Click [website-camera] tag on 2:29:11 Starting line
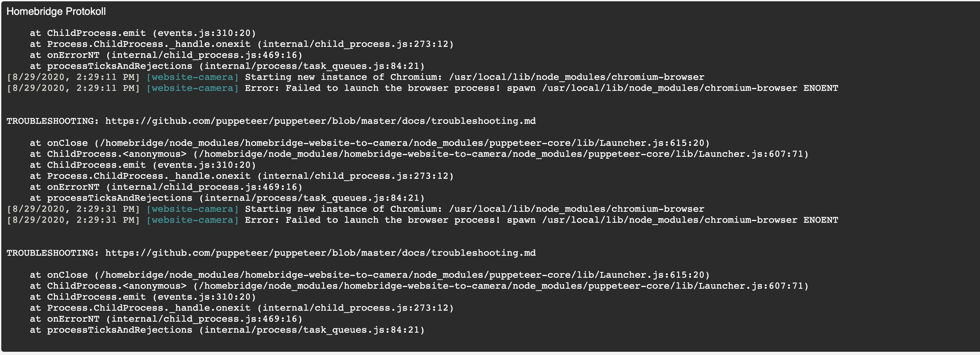This screenshot has height=355, width=980. [x=193, y=77]
